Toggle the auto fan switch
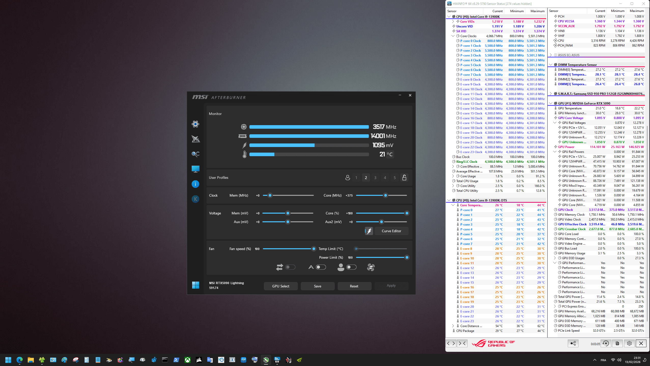Image resolution: width=650 pixels, height=366 pixels. point(321,267)
